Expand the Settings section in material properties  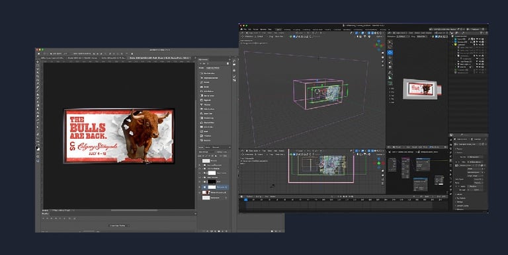[x=460, y=201]
